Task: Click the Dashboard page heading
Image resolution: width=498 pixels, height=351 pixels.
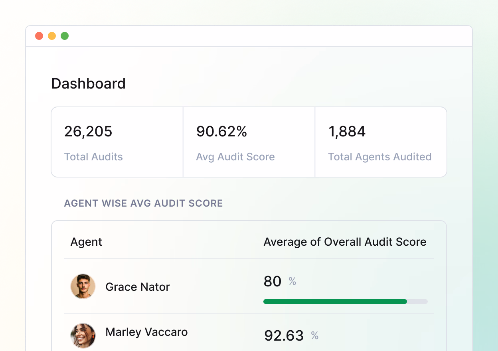Action: click(89, 84)
